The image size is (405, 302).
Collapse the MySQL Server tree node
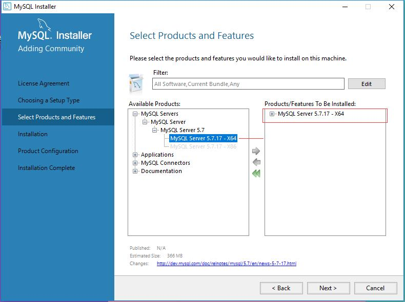click(145, 122)
